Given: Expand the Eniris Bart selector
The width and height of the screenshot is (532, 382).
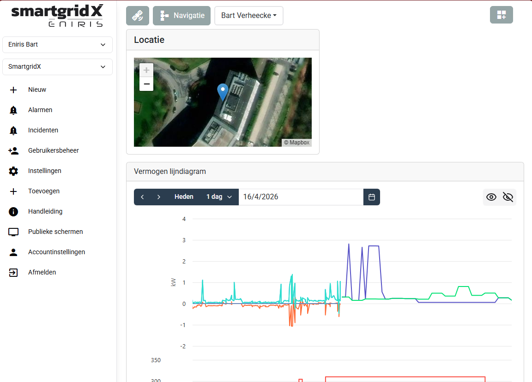Looking at the screenshot, I should [x=57, y=45].
